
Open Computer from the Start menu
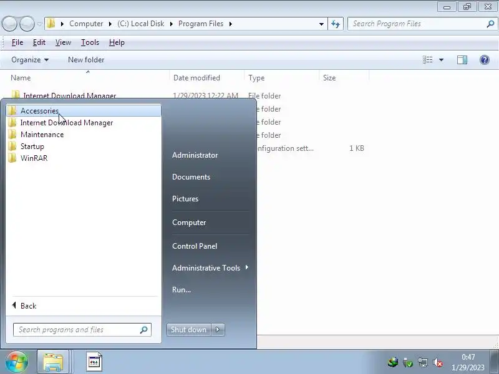[189, 223]
